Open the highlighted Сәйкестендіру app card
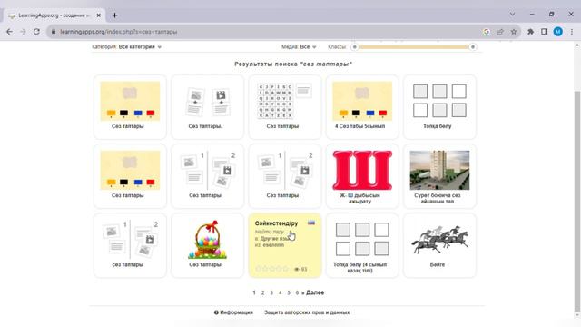 coord(284,245)
